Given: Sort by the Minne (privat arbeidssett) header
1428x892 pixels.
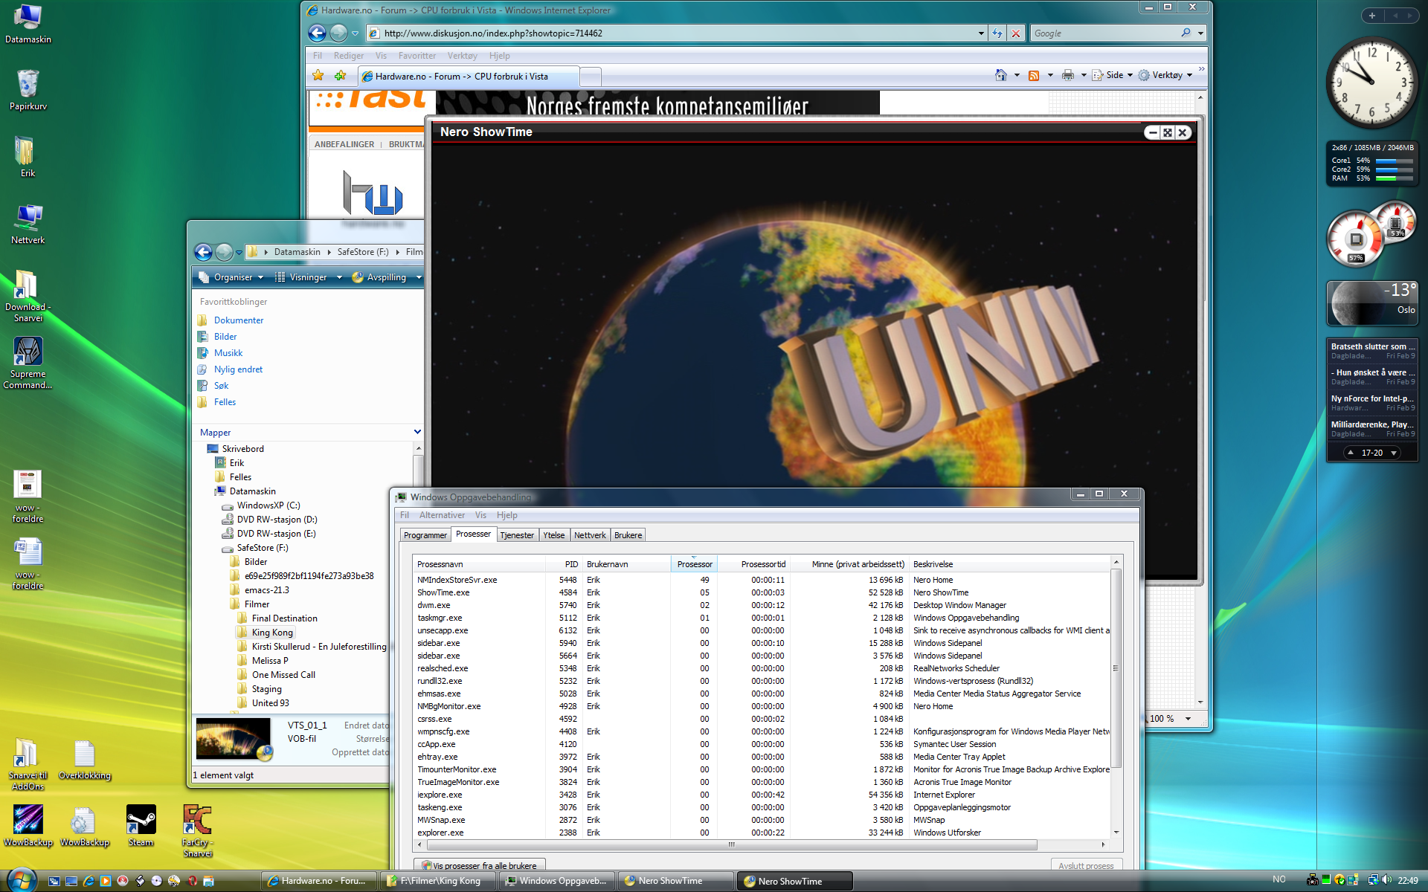Looking at the screenshot, I should tap(849, 564).
